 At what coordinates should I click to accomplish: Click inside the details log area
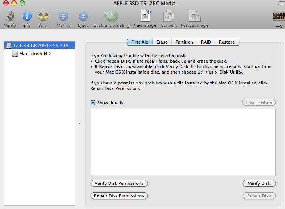pos(183,142)
